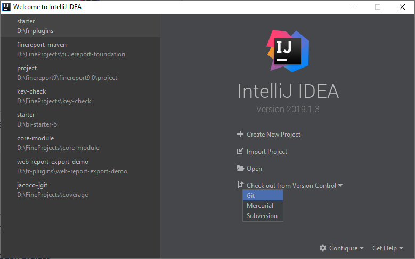Click path D:\FineProjects\coverage
This screenshot has height=259, width=415.
pos(52,195)
